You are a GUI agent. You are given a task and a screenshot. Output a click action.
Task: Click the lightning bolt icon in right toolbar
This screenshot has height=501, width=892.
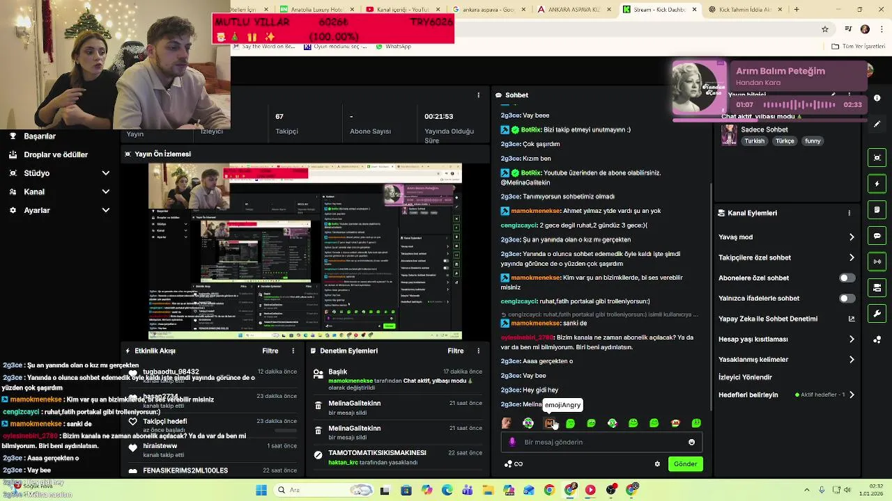pos(877,184)
